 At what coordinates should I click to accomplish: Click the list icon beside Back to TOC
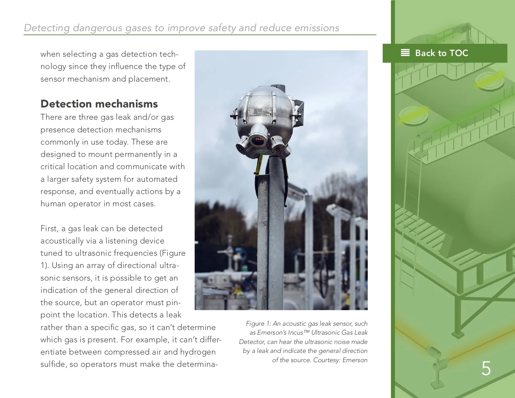tap(405, 53)
